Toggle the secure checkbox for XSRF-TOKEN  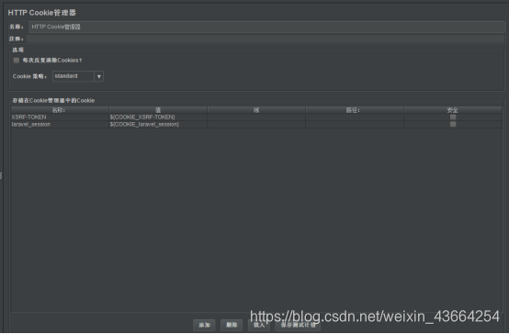[453, 117]
